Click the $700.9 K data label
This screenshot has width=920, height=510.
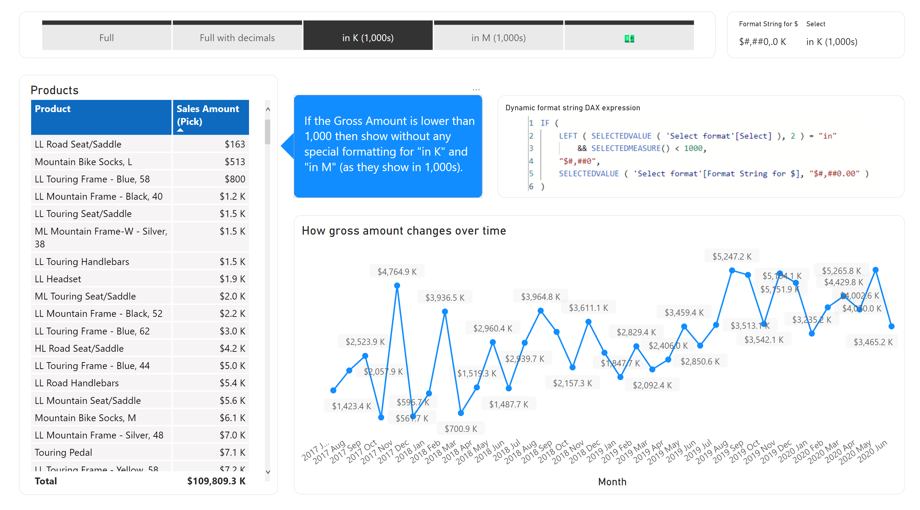pyautogui.click(x=461, y=429)
